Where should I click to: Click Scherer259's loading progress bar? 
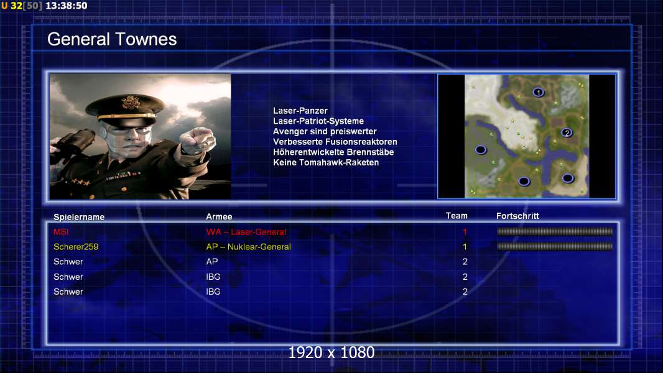click(555, 246)
